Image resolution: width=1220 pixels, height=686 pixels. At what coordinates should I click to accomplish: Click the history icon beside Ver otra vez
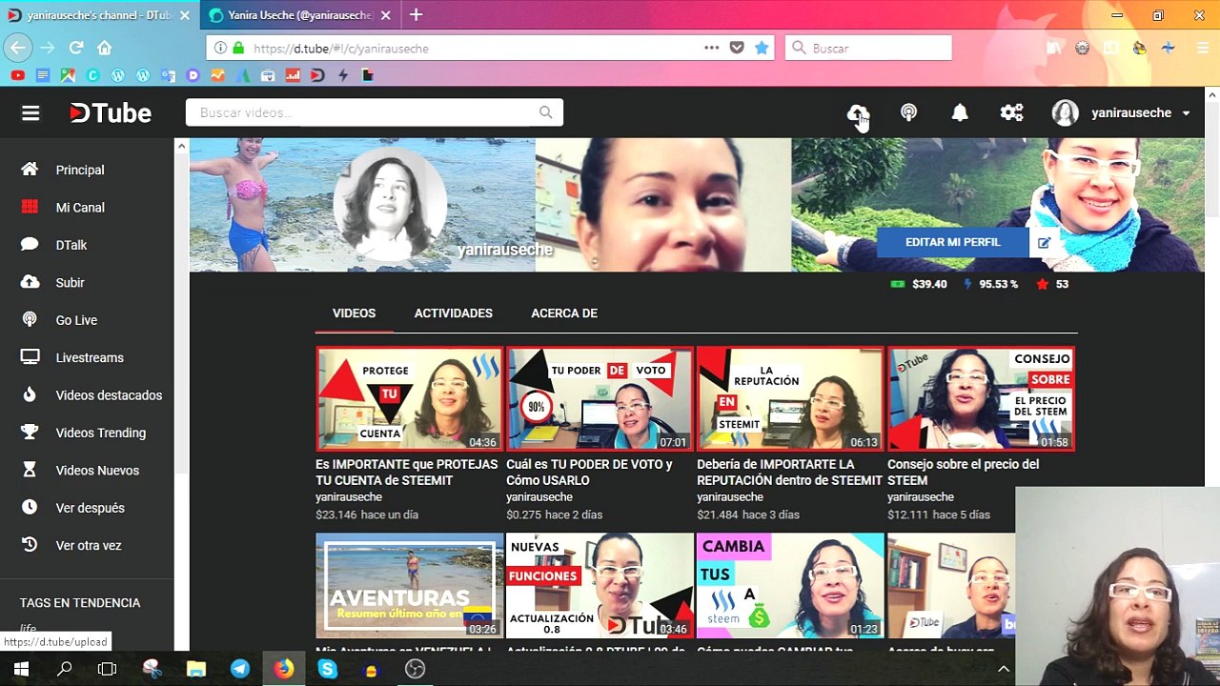[30, 545]
